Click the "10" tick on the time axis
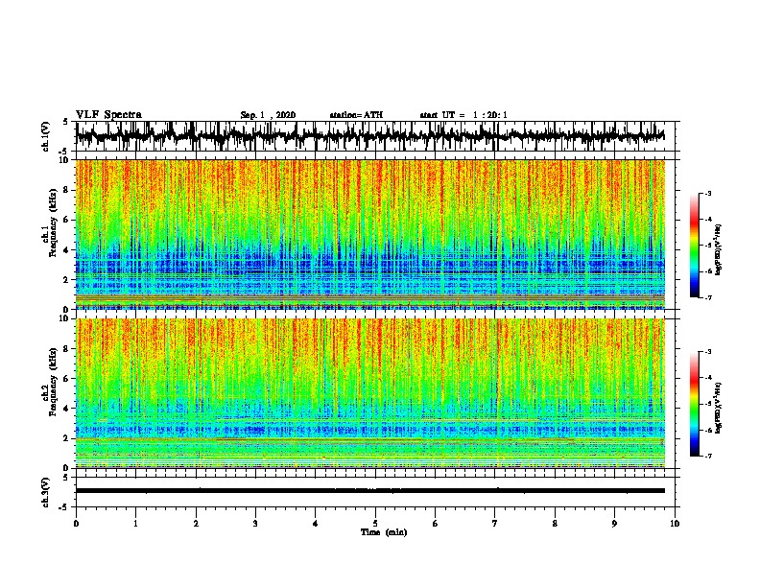Image resolution: width=760 pixels, height=587 pixels. [675, 524]
